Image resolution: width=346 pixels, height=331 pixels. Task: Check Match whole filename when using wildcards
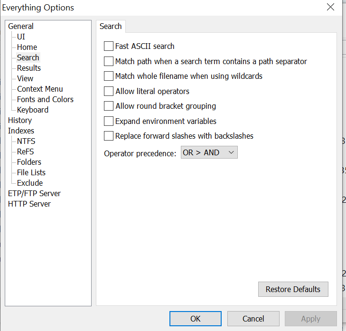pos(109,76)
